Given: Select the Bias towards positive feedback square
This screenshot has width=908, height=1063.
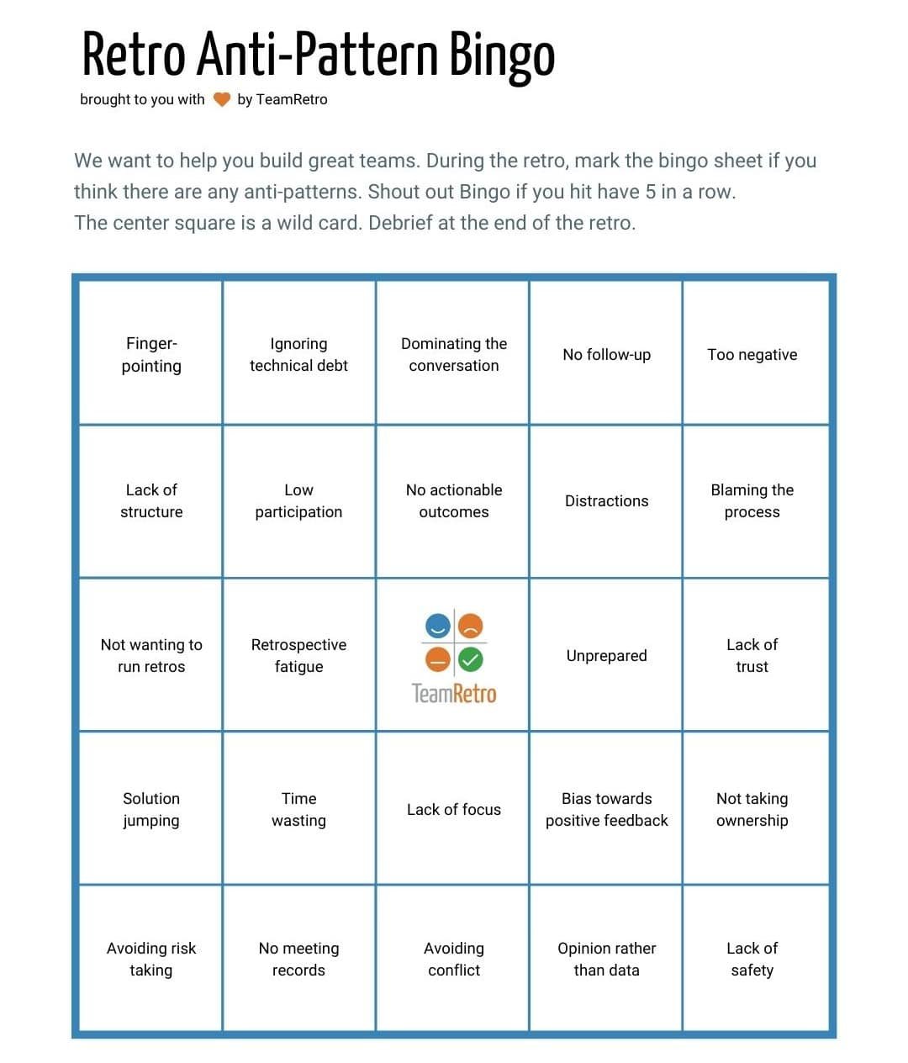Looking at the screenshot, I should 606,808.
